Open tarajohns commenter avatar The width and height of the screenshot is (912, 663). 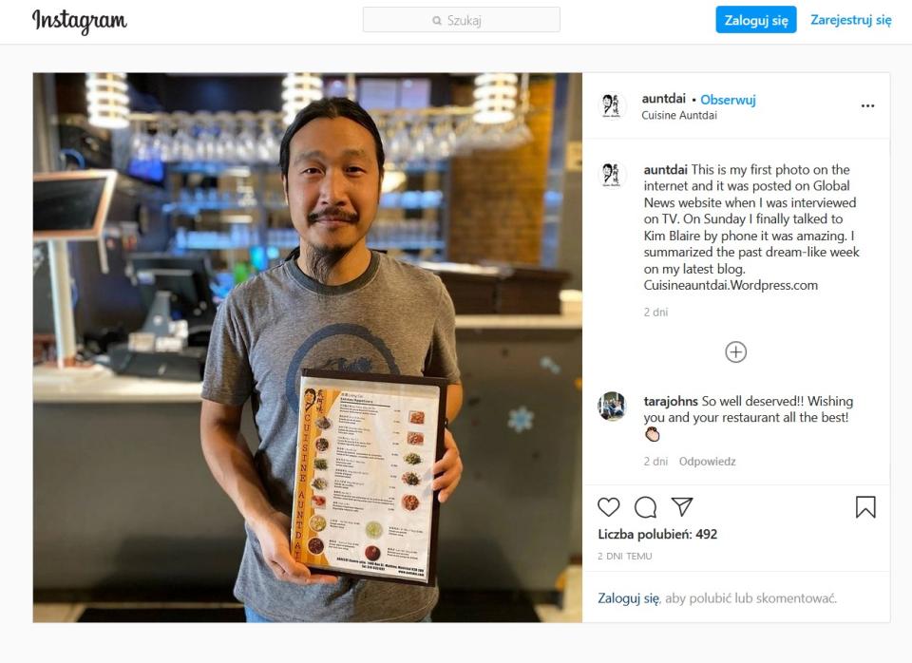[x=611, y=406]
